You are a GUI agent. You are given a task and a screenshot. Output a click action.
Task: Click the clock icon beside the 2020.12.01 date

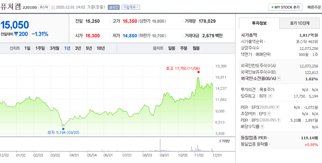pos(53,7)
